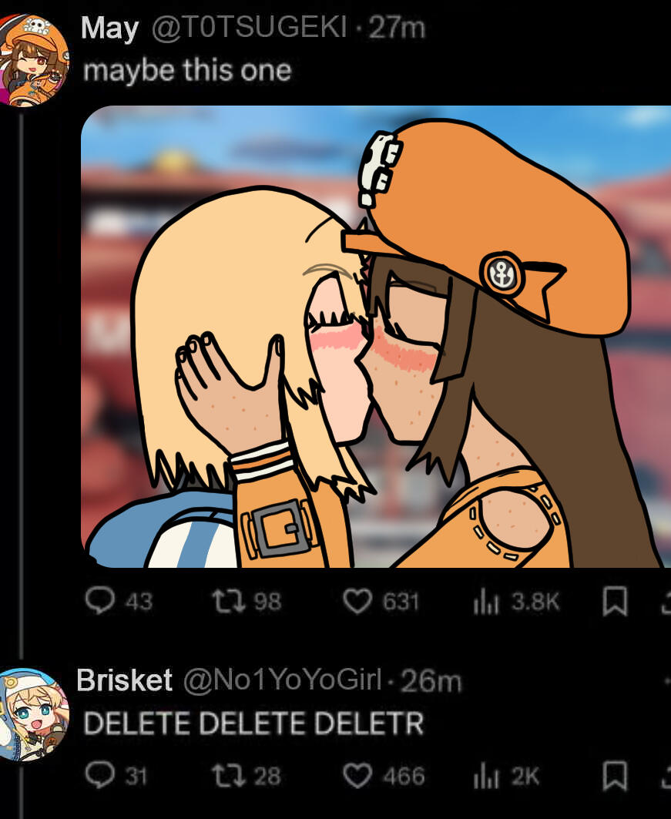
Task: Open the @No1YoYoGirl handle link
Action: 283,680
